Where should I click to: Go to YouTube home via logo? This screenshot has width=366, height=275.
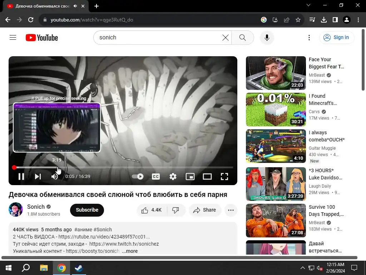coord(42,37)
